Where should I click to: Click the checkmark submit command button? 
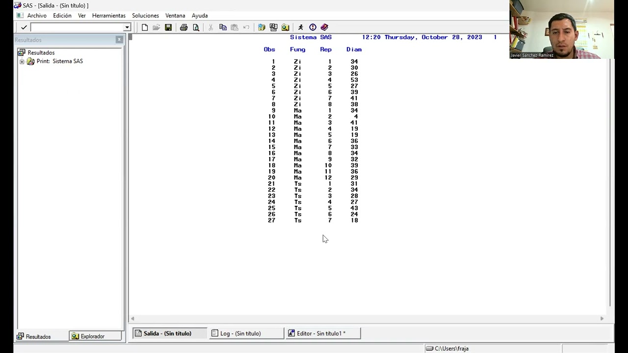pyautogui.click(x=24, y=27)
